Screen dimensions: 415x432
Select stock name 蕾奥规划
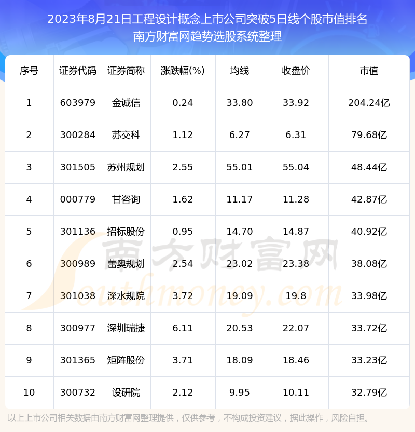click(x=126, y=264)
